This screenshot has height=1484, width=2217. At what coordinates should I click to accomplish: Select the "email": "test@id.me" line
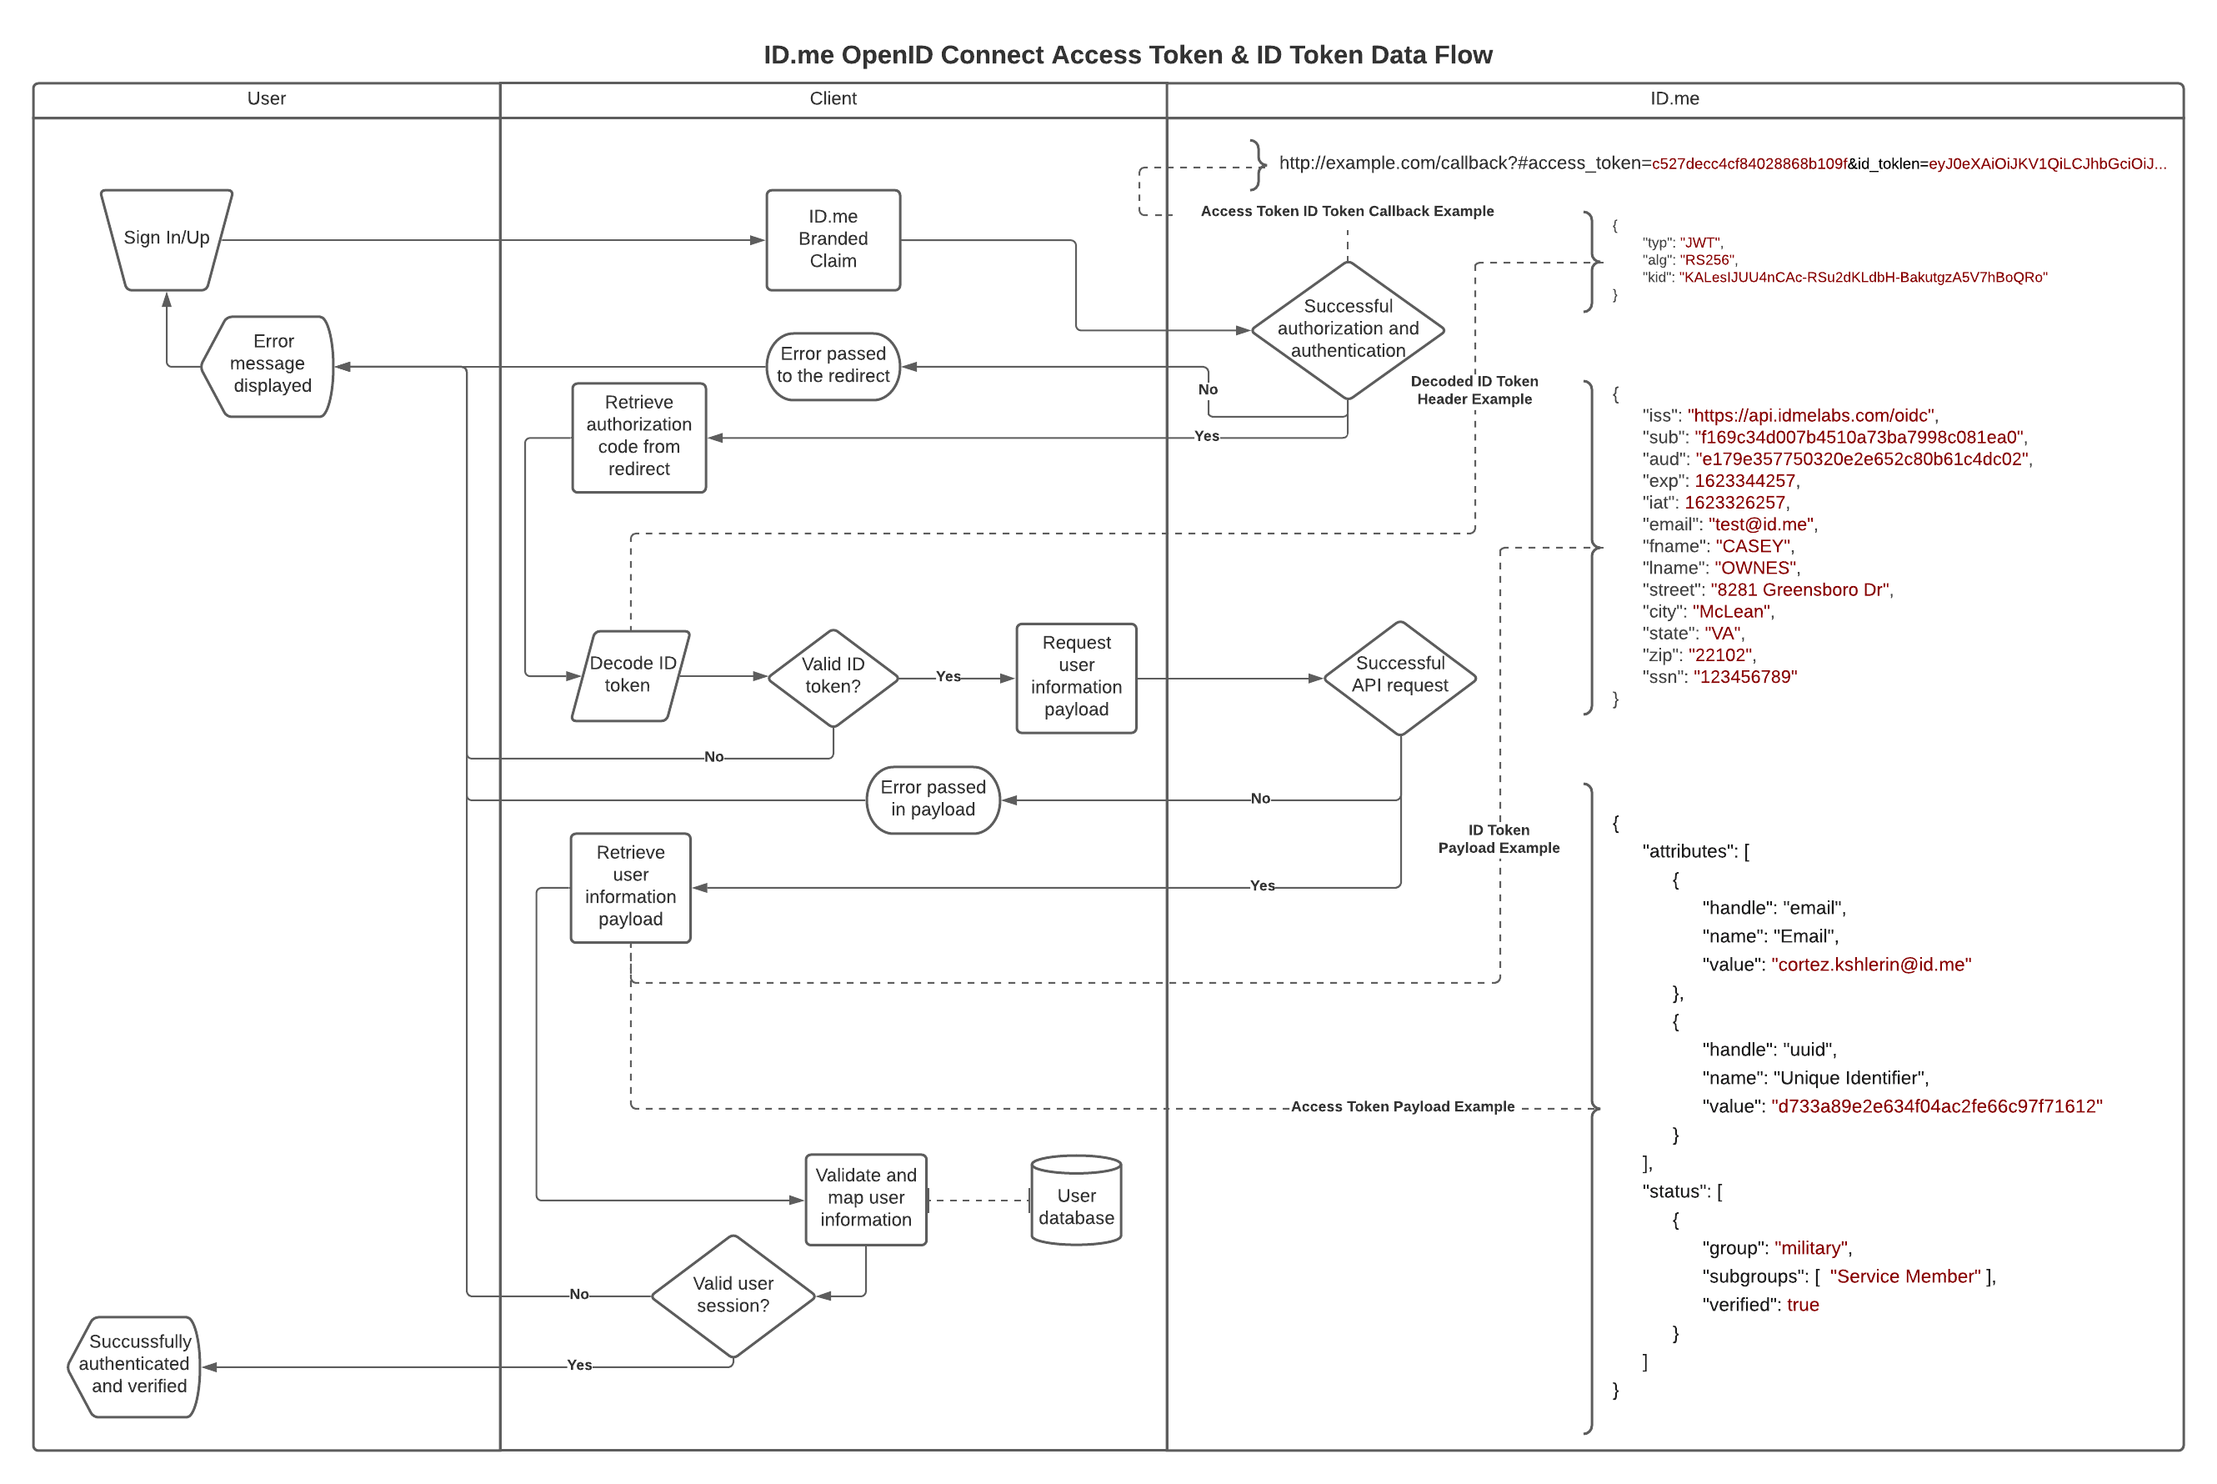point(1729,524)
